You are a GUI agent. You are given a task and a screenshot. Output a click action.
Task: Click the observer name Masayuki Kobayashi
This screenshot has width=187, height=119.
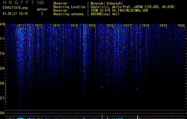click(x=107, y=3)
